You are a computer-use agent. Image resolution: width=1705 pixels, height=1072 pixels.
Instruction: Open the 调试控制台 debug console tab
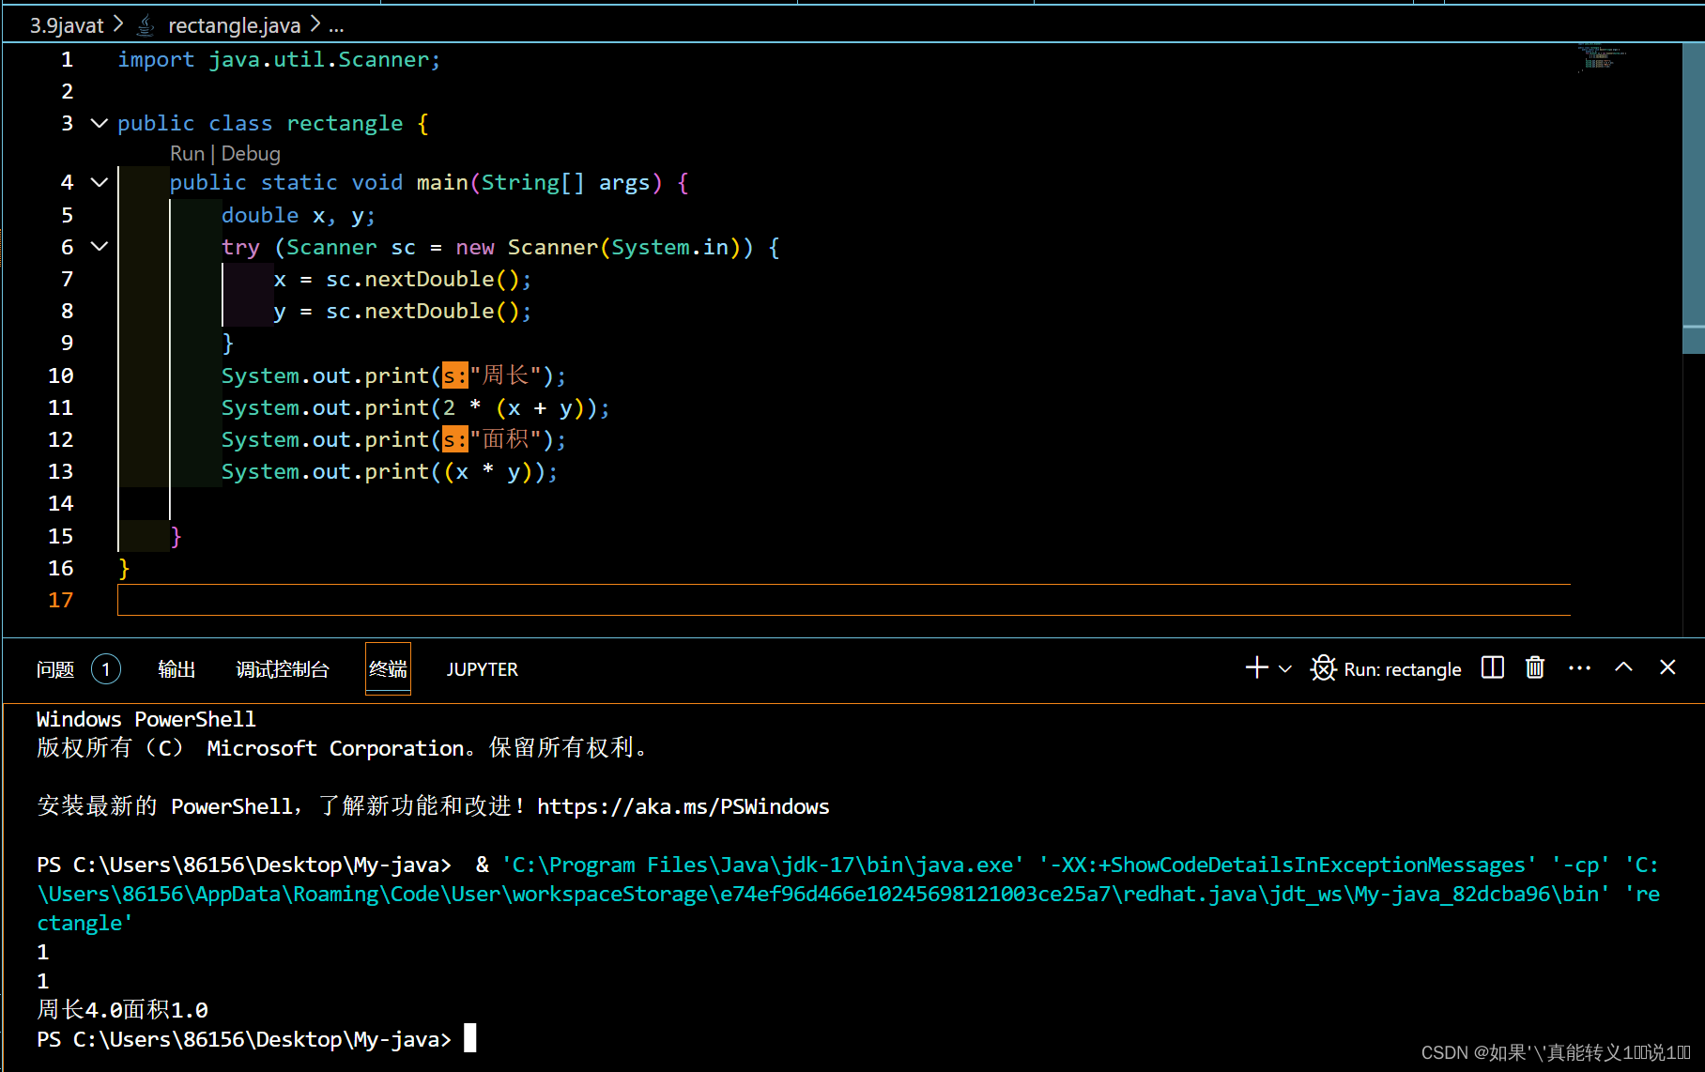click(x=283, y=669)
